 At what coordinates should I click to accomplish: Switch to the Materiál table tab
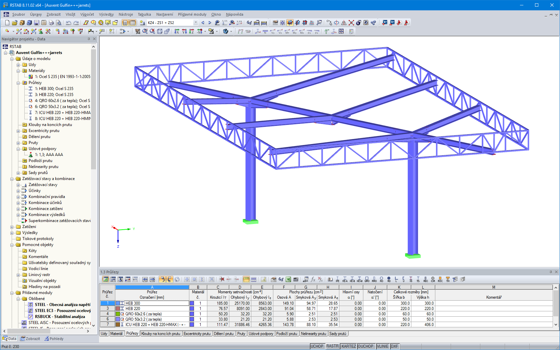click(116, 334)
